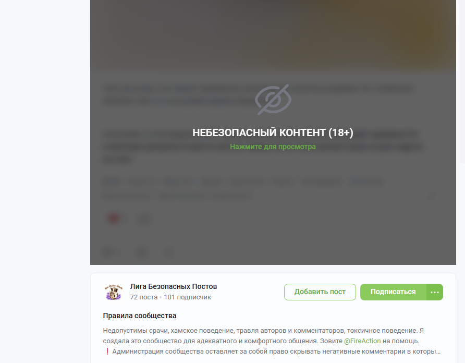The width and height of the screenshot is (465, 363).
Task: Click the vertical scrollbar at right edge
Action: (462, 81)
